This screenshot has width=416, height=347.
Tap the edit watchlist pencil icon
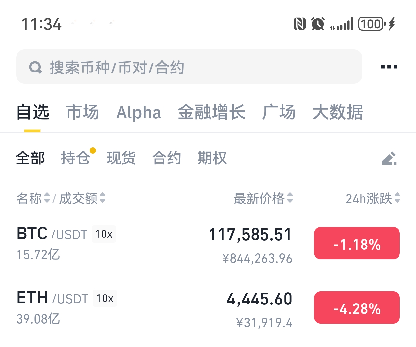pos(389,159)
